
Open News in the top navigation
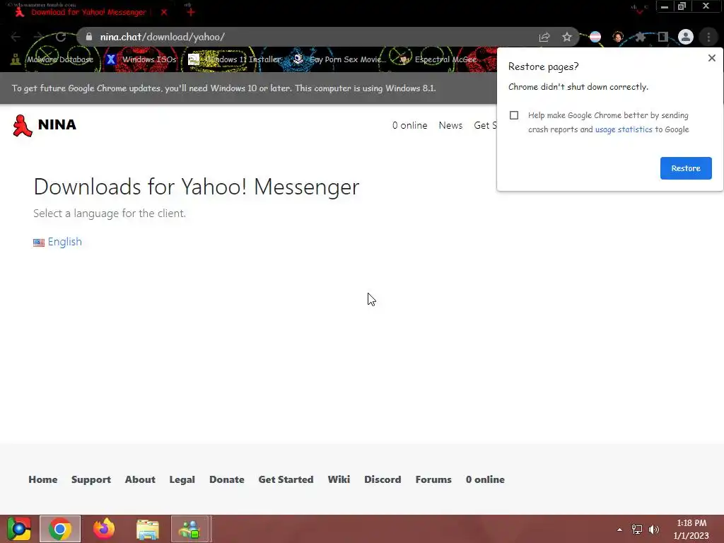click(x=450, y=126)
